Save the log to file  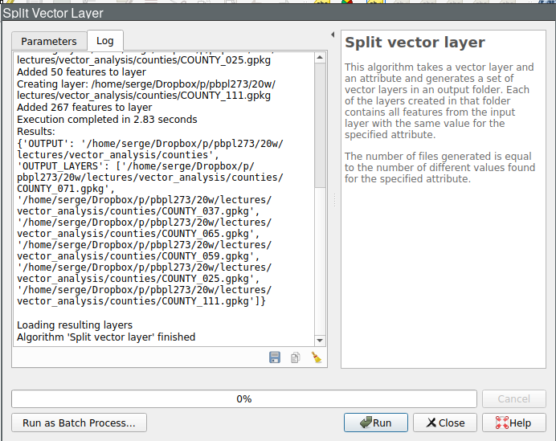(x=275, y=357)
